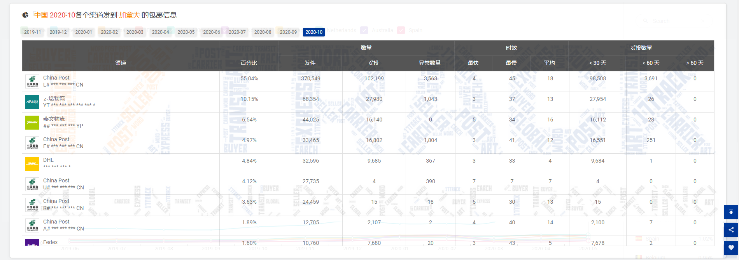This screenshot has width=739, height=260.
Task: Click the 云途物流 teal carrier logo
Action: tap(32, 102)
